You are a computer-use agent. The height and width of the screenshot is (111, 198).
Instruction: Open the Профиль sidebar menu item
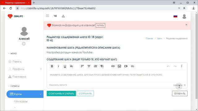[18, 69]
